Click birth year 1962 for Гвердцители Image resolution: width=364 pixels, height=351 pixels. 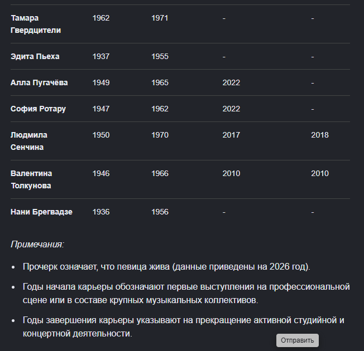(101, 18)
